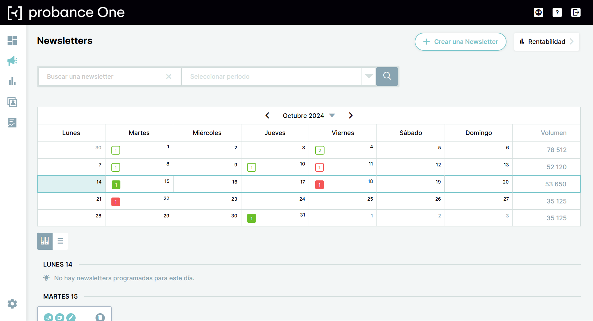Open the Rentabilidad link
Screen dimensions: 593x321
coord(547,42)
